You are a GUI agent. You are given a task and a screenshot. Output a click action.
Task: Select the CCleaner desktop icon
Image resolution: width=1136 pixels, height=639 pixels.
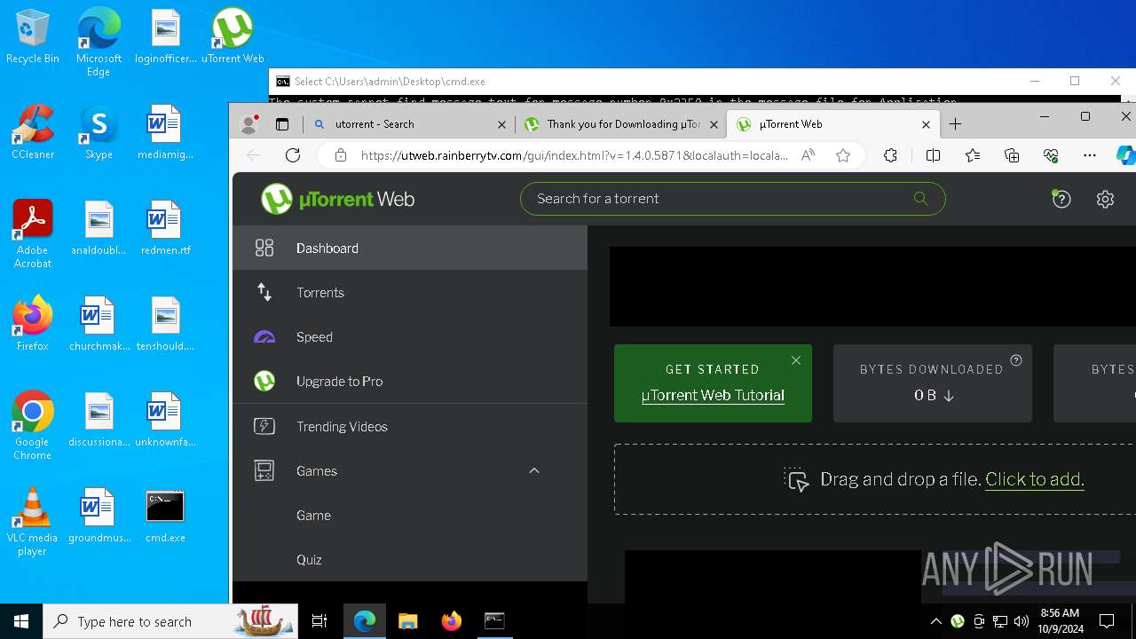tap(33, 132)
